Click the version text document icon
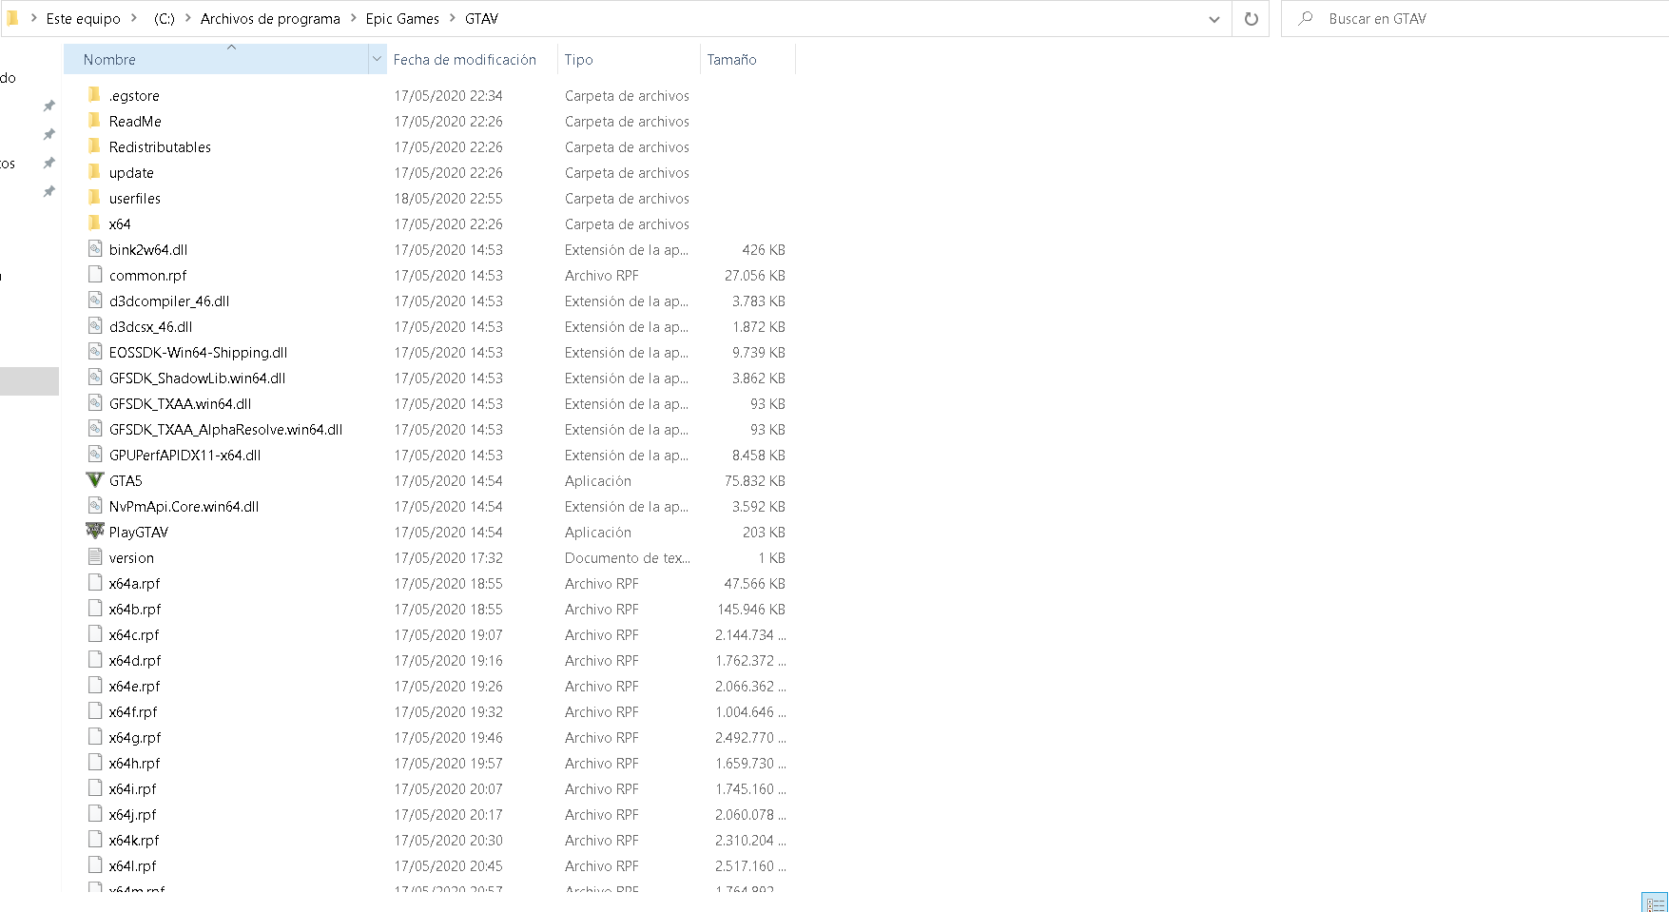This screenshot has width=1669, height=912. pyautogui.click(x=95, y=557)
